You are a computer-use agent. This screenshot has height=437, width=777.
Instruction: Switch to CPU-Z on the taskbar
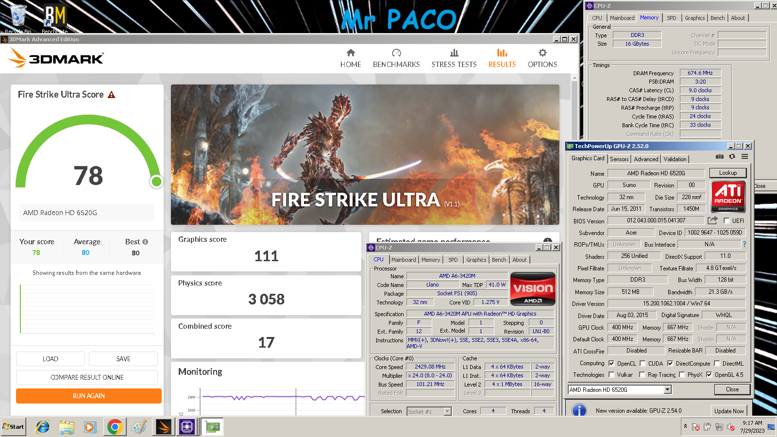(187, 427)
